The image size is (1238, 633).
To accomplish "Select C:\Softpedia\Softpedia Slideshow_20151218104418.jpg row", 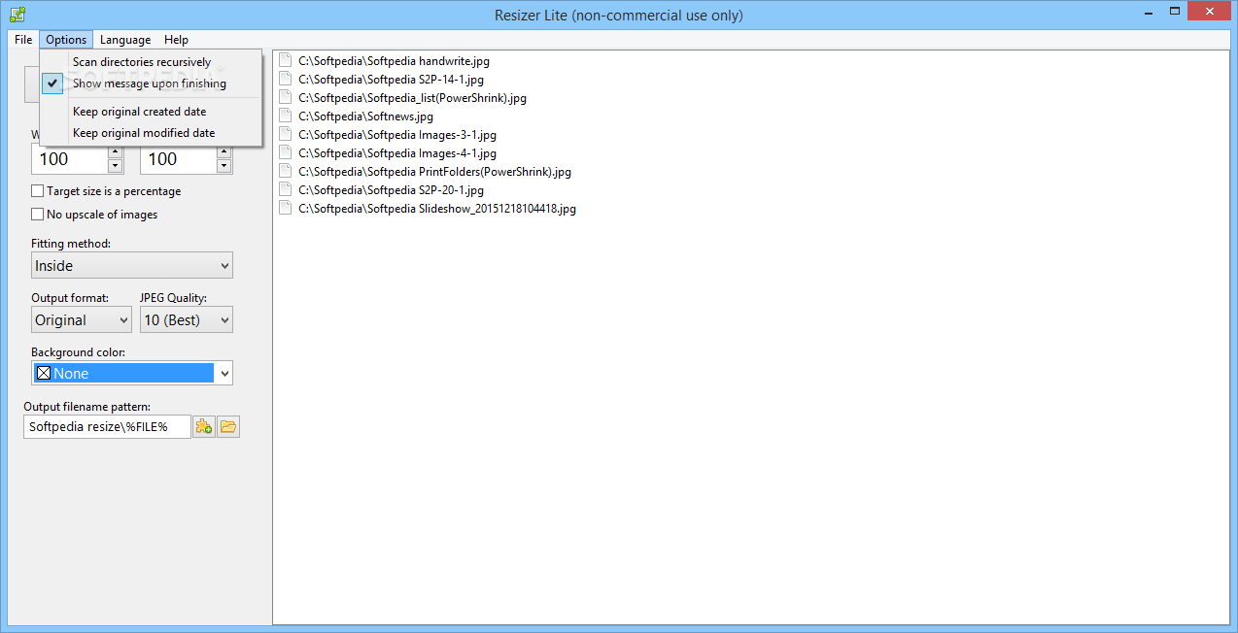I will 437,209.
